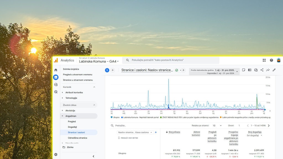283x159 pixels.
Task: Open the Help question mark icon
Action: coord(271,60)
